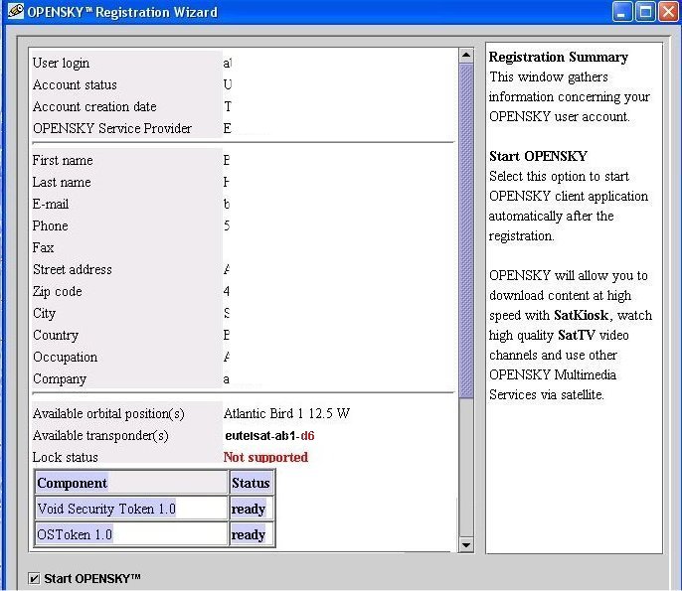Screen dimensions: 682x591
Task: Select the OPENSKY Service Provider label
Action: [111, 128]
